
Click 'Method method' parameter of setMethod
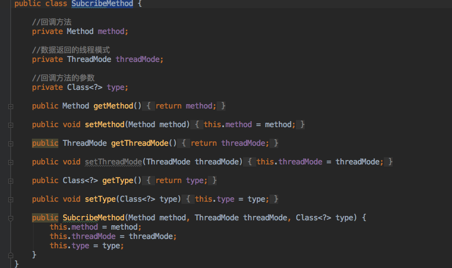(x=157, y=124)
